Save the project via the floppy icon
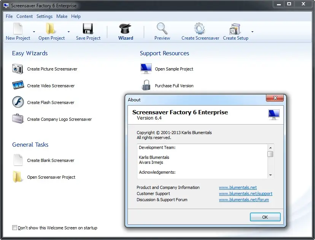The height and width of the screenshot is (240, 315). [x=88, y=29]
